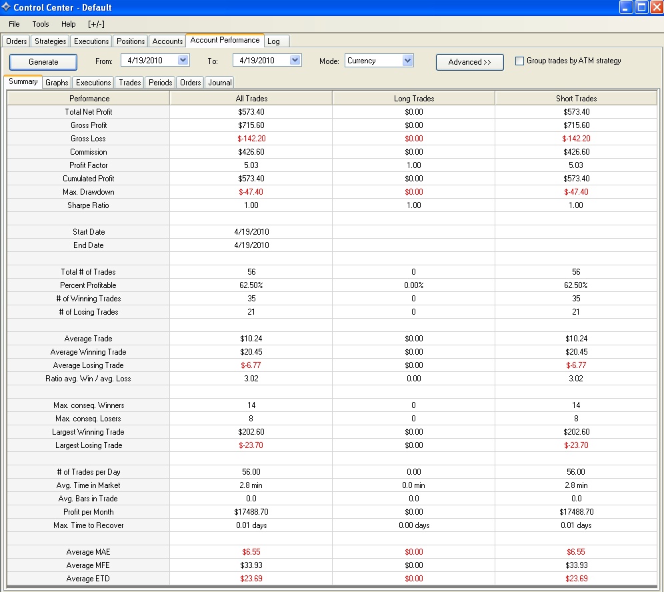Click All Trades Profit per Month $17488.70
The image size is (664, 592).
coord(251,512)
